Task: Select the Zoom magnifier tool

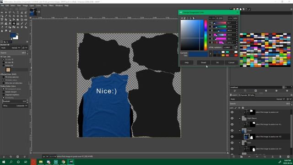Action: click(x=10, y=16)
